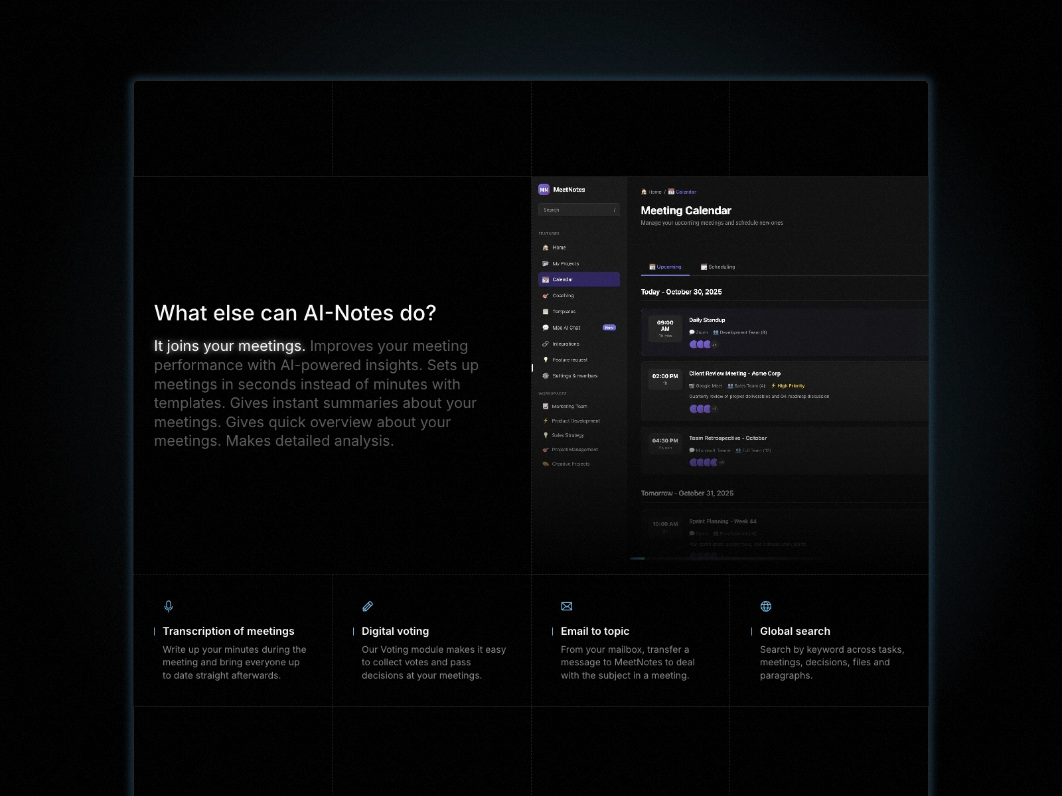
Task: Click the "Transcription of meetings" heading
Action: (228, 631)
